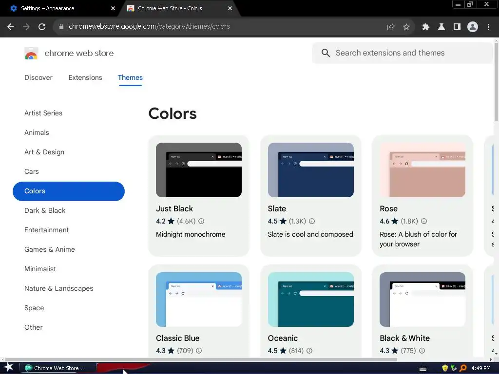The image size is (499, 374).
Task: Toggle the side panel icon
Action: pos(457,27)
